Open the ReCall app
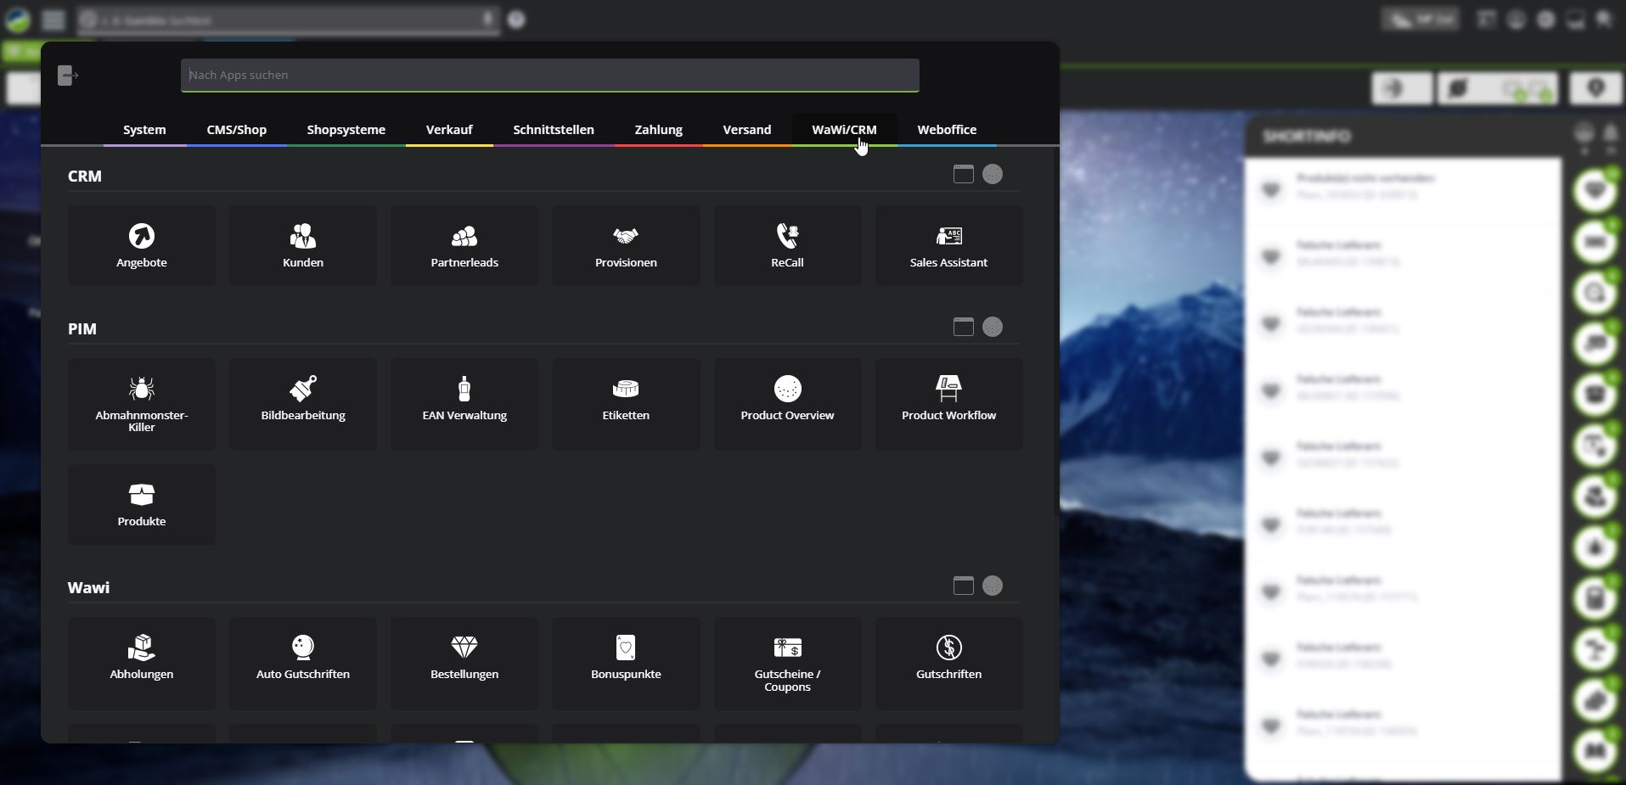Image resolution: width=1626 pixels, height=785 pixels. [787, 245]
